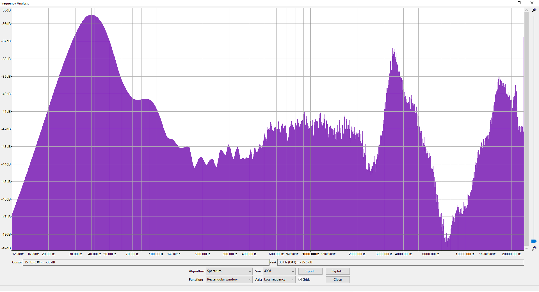This screenshot has width=539, height=292.
Task: Click the -46dB axis label
Action: (x=6, y=199)
